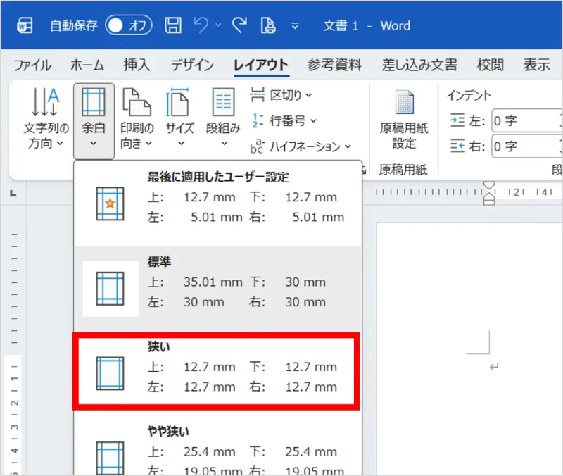This screenshot has width=563, height=476.
Task: Open the ハイフネーション (Hyphenation) dropdown
Action: [301, 146]
